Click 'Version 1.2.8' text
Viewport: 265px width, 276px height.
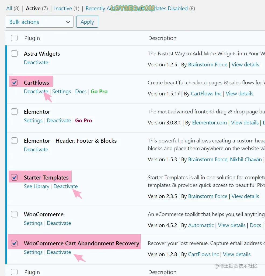[x=162, y=254]
